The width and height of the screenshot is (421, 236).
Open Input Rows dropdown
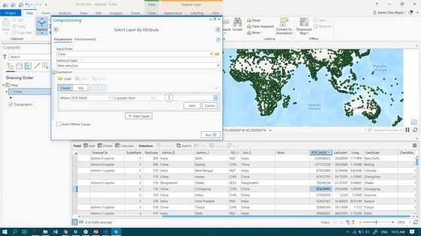[x=211, y=54]
